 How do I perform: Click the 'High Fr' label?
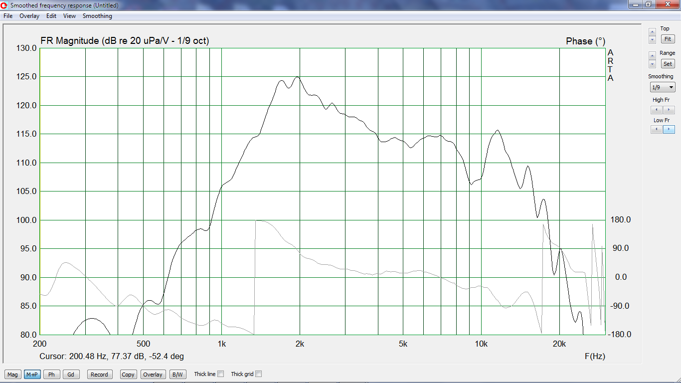[662, 100]
